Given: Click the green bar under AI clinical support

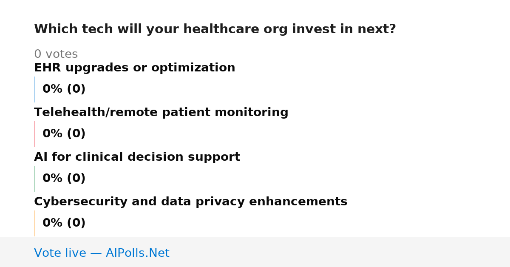Looking at the screenshot, I should (34, 179).
